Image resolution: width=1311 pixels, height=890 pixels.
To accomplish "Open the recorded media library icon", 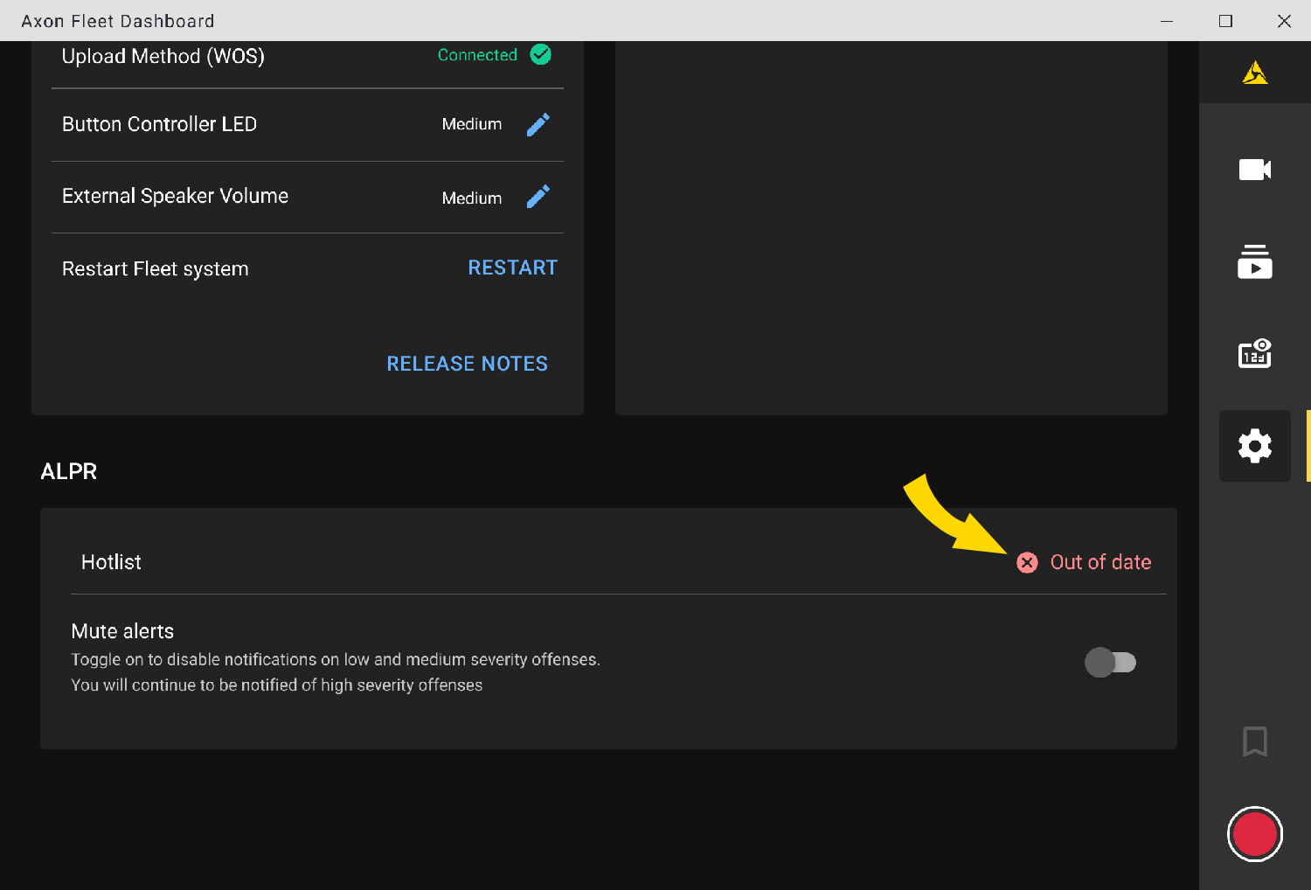I will (x=1254, y=263).
